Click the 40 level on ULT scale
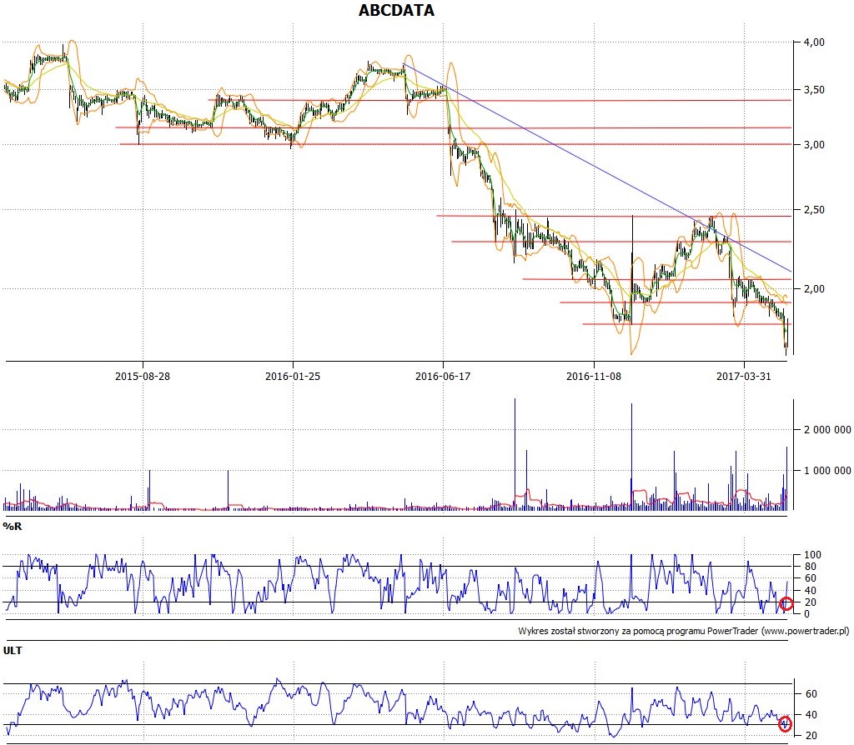 click(811, 715)
